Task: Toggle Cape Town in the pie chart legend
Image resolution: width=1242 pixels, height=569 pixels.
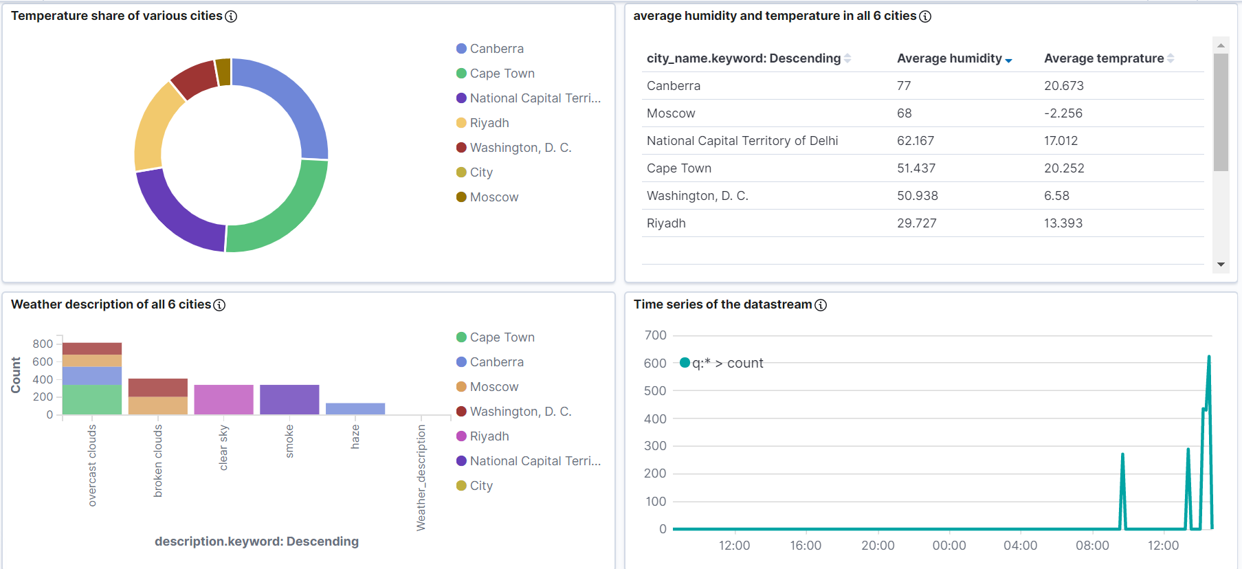Action: coord(496,74)
